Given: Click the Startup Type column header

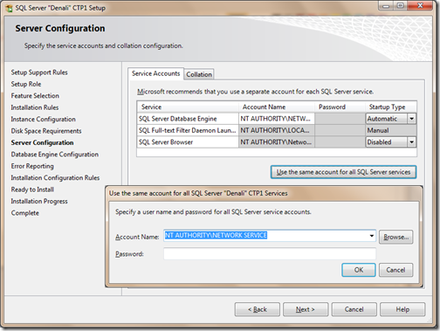Looking at the screenshot, I should tap(391, 107).
